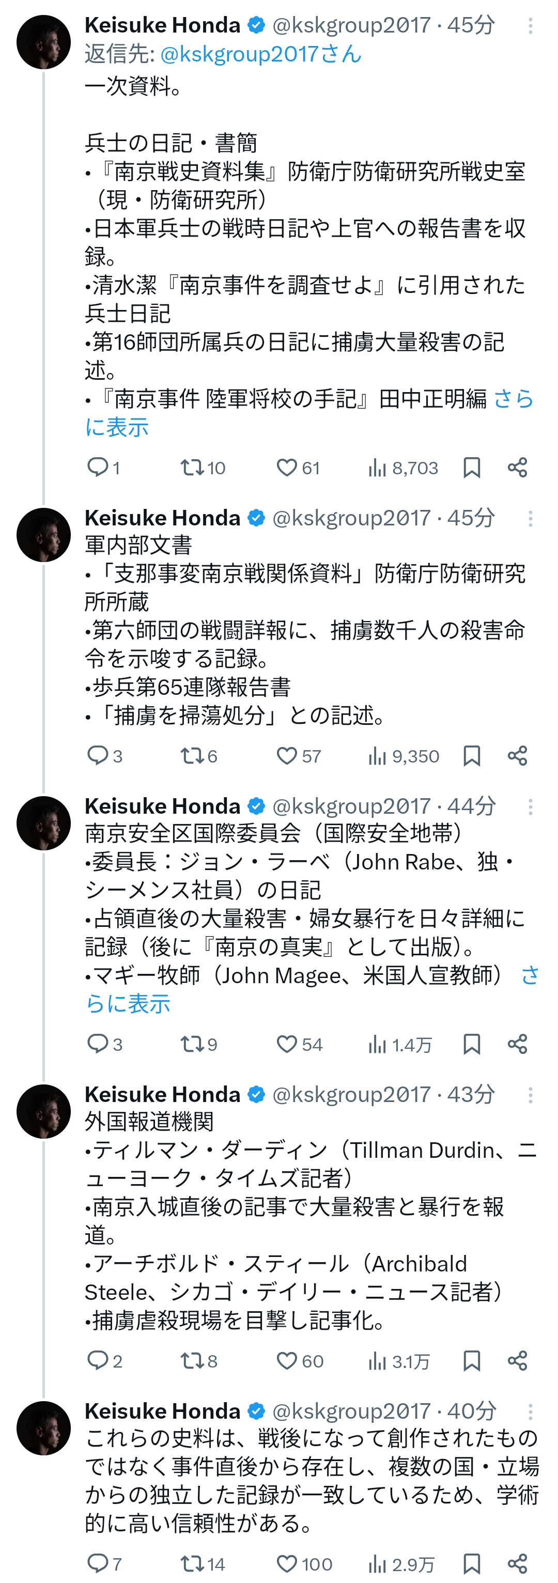The height and width of the screenshot is (1583, 558).
Task: Reply to the tweet with 7 replies
Action: click(x=98, y=1563)
